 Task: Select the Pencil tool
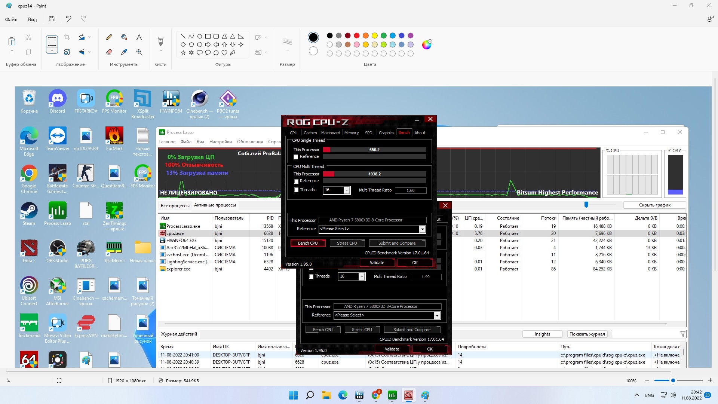[x=109, y=37]
